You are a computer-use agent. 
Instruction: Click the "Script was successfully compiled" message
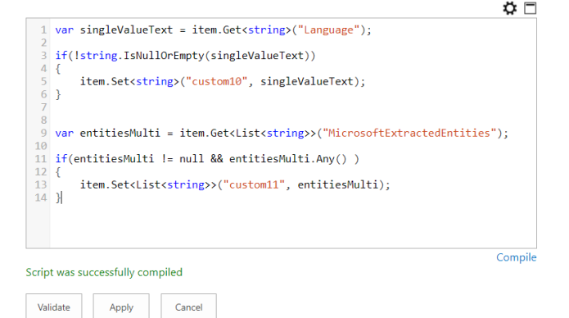[x=104, y=272]
